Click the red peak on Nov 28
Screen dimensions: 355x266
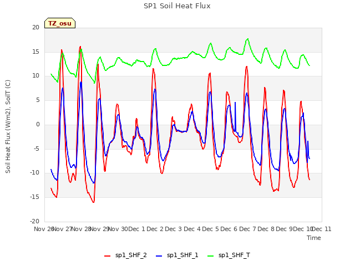(80, 47)
